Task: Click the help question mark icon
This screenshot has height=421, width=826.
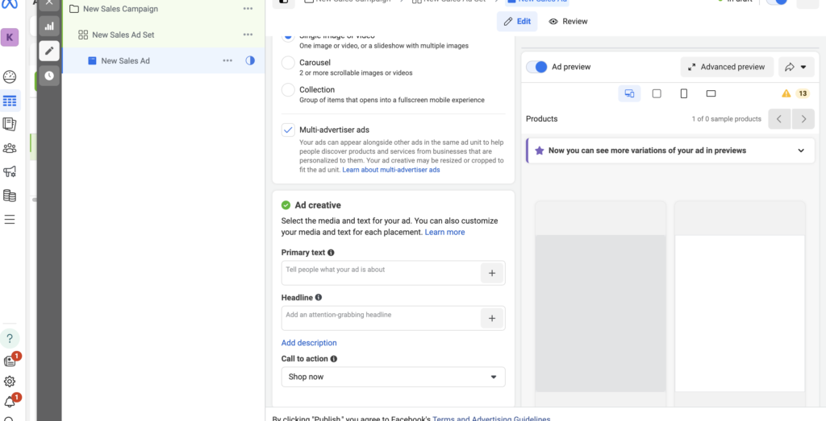Action: 10,338
